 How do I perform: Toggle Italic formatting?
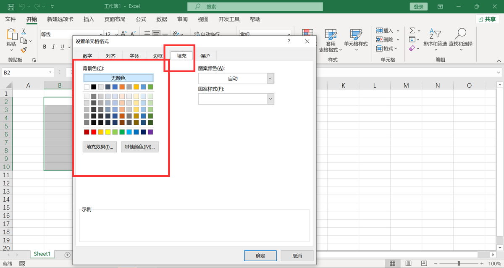[x=53, y=47]
